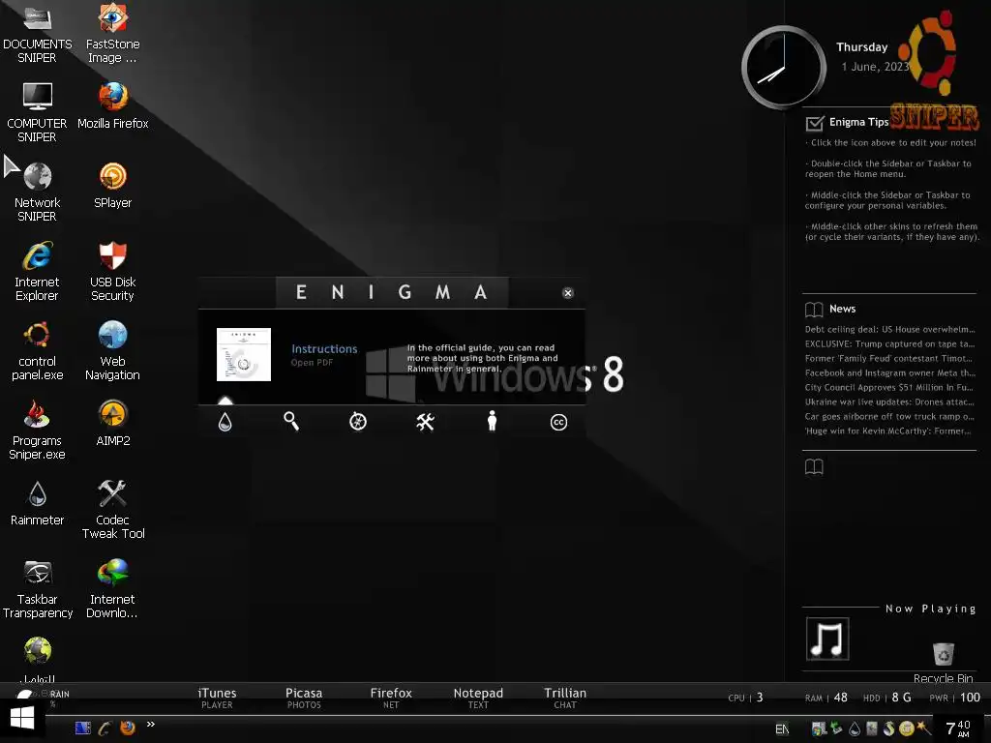
Task: Click the empty reader book icon below News
Action: 814,467
